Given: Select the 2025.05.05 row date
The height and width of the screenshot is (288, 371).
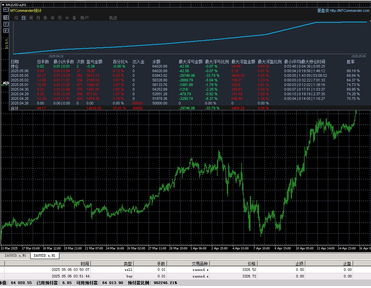Looking at the screenshot, I should point(20,75).
